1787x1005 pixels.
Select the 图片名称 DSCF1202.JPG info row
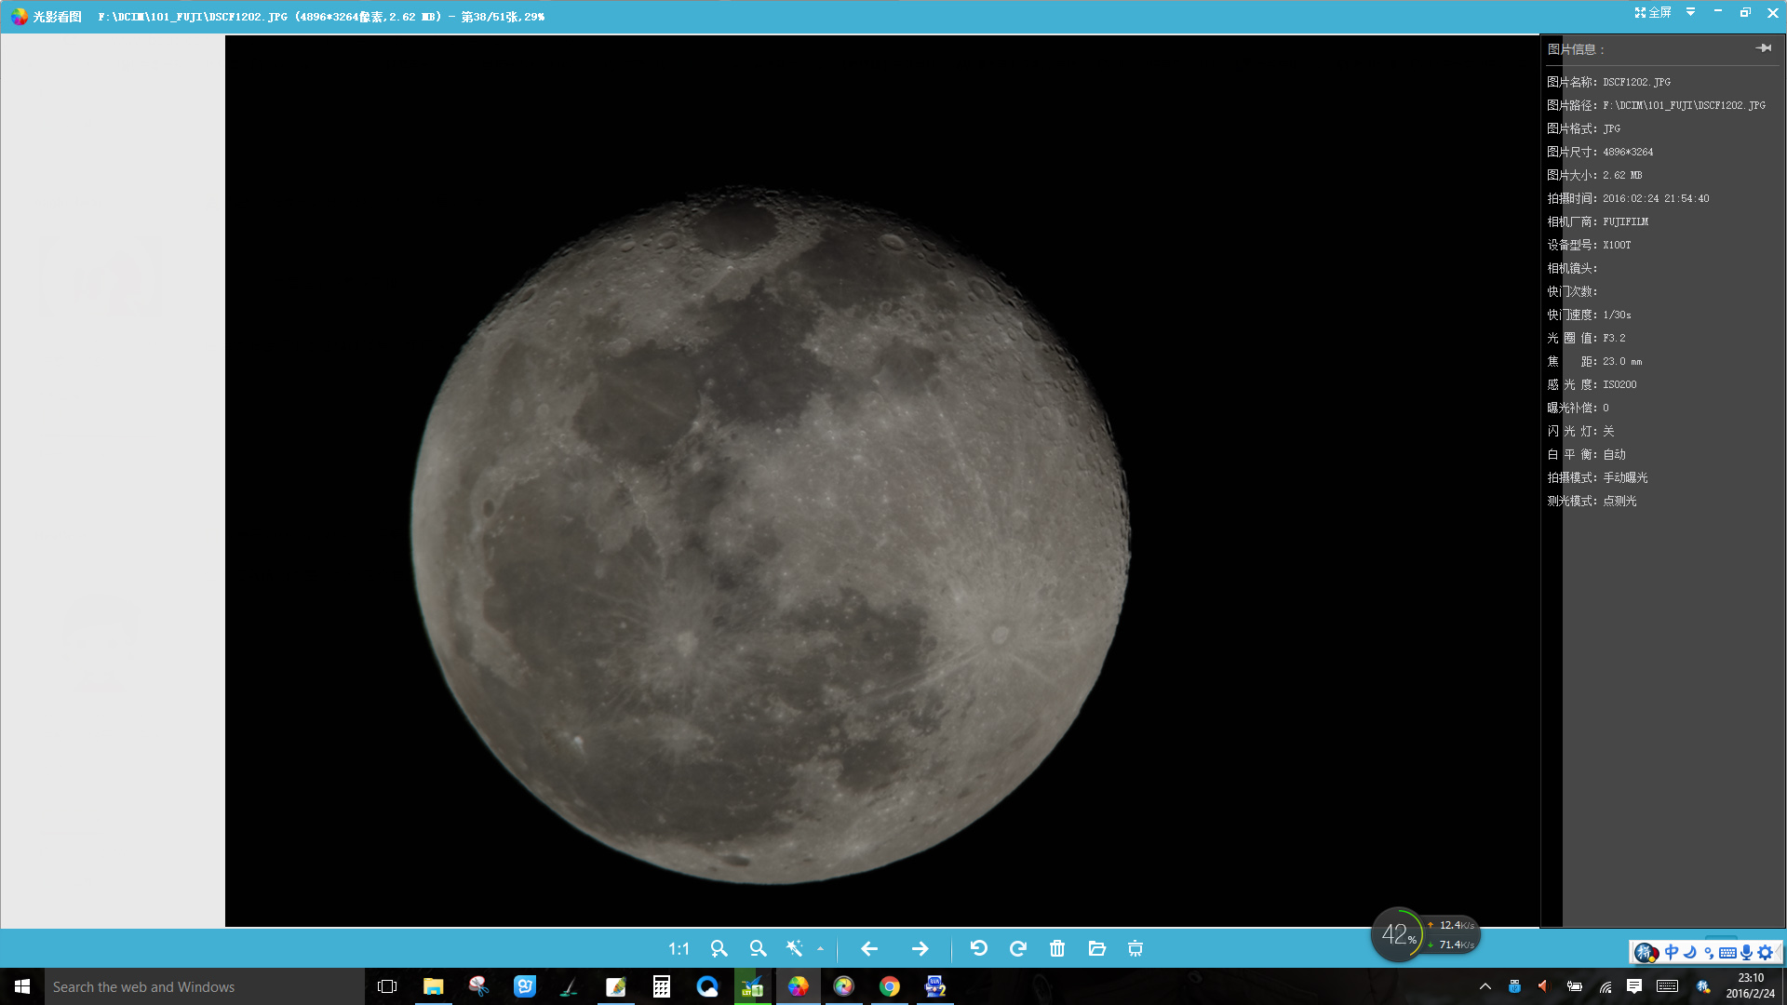[x=1608, y=82]
